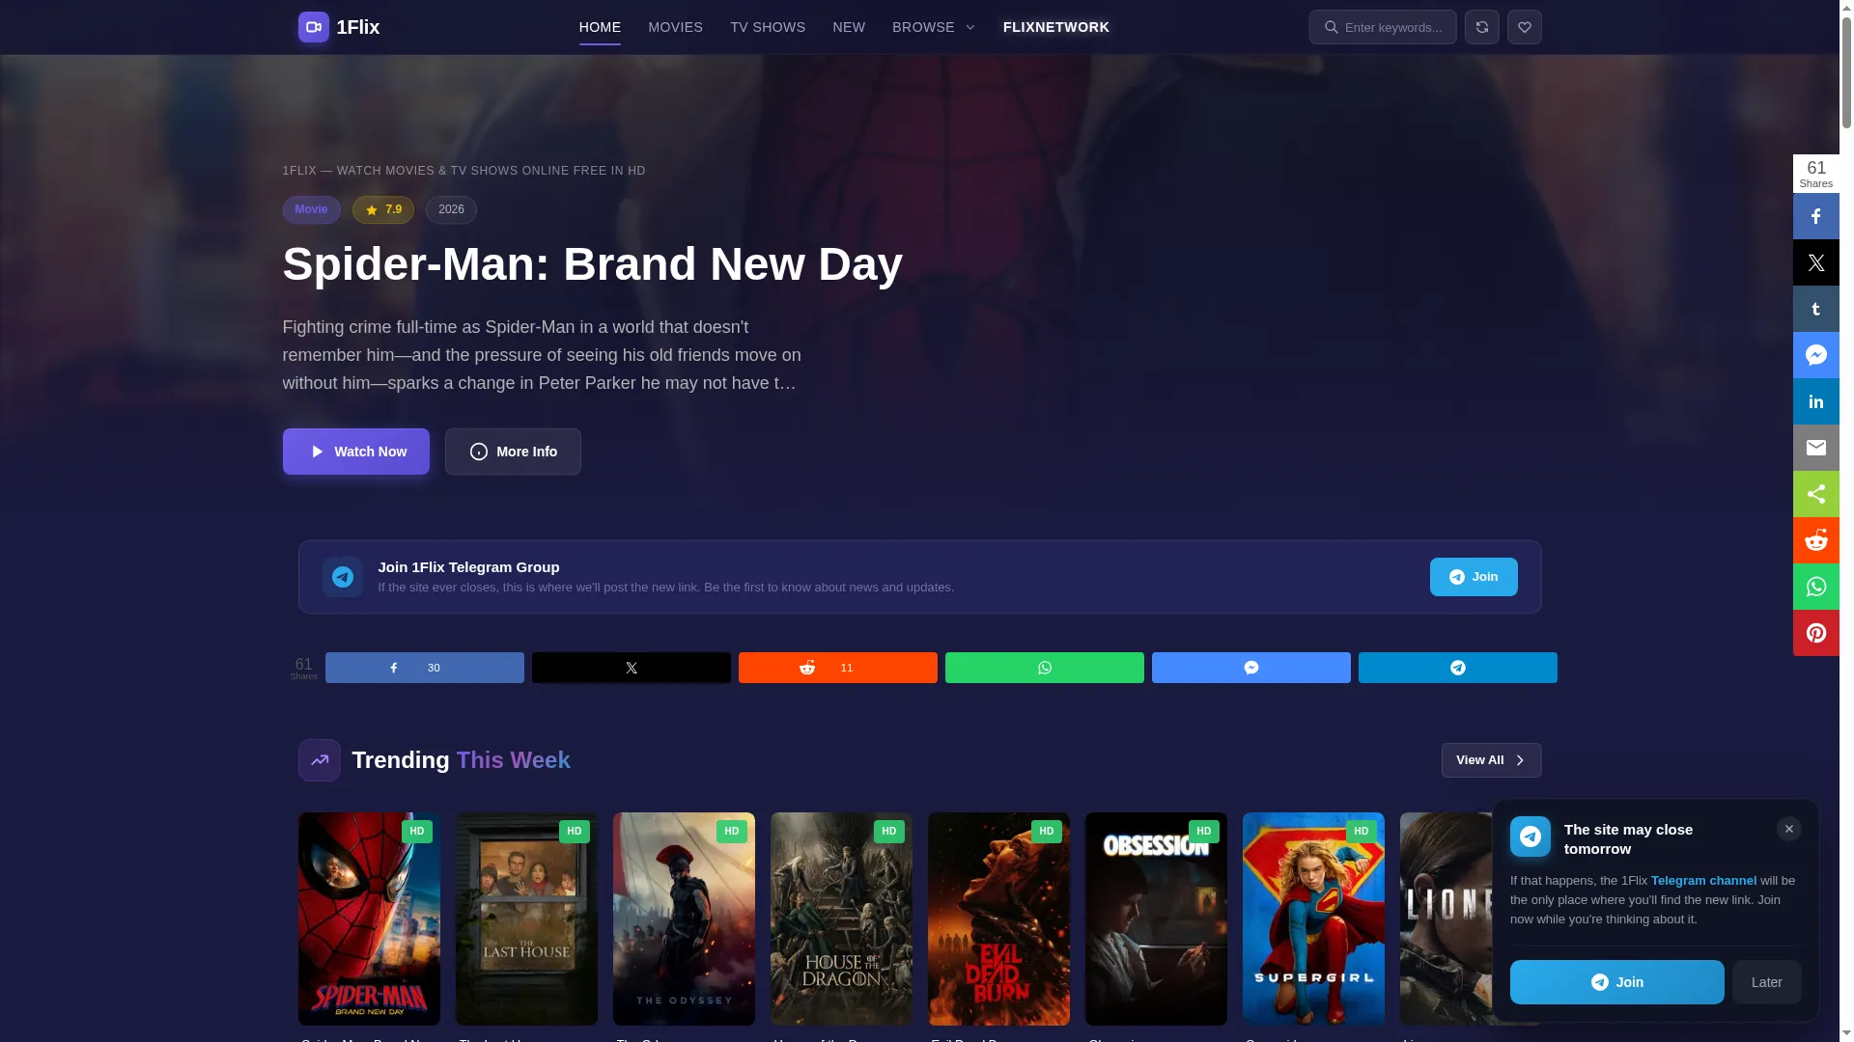
Task: Open the random/refresh icon button in header
Action: tap(1481, 27)
